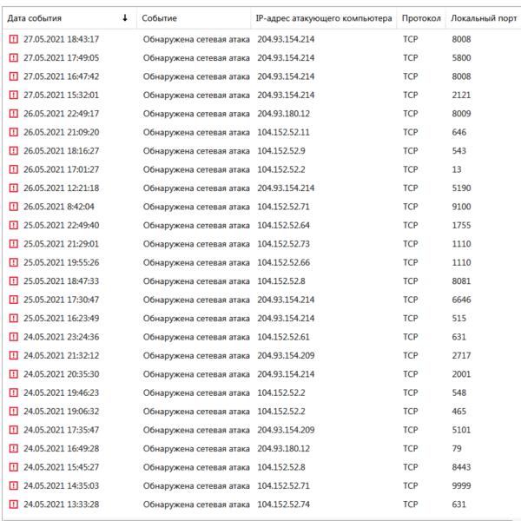This screenshot has width=521, height=521.
Task: Click IP 204.93.154.209 in 24.05.2021 21:32:12 row
Action: point(286,355)
